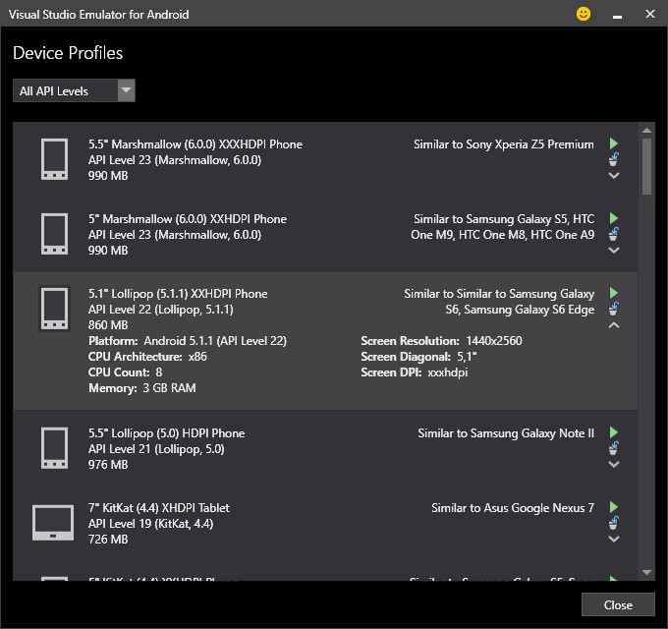
Task: Uninstall the 5.5" Lollipop HDPI Phone profile
Action: tap(613, 448)
